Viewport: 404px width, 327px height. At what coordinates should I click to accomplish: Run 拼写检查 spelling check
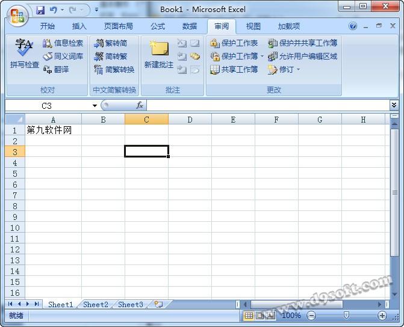click(24, 53)
